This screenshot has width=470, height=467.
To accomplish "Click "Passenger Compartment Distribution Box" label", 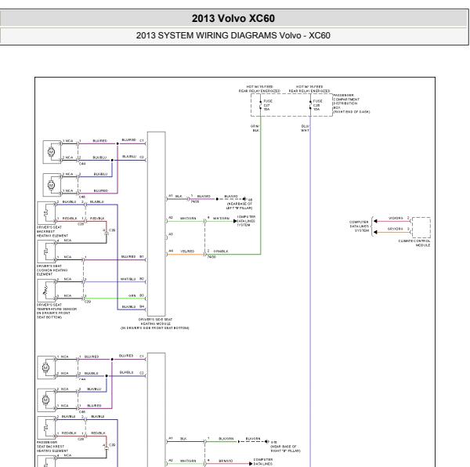I will coord(351,103).
